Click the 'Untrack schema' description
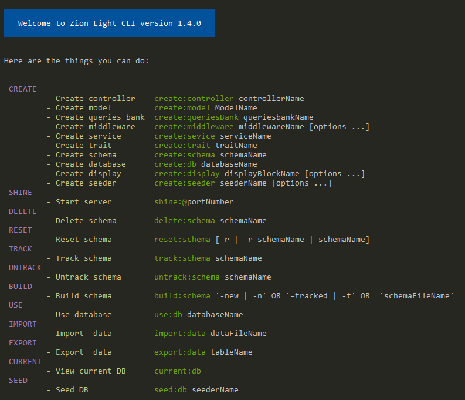Screen dimensions: 465x400 pos(89,277)
